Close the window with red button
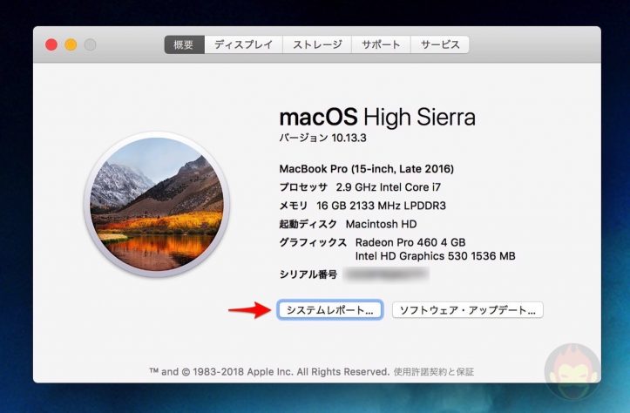Viewport: 630px width, 413px height. [51, 44]
